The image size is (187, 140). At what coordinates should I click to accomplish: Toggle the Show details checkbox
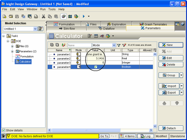click(4, 130)
